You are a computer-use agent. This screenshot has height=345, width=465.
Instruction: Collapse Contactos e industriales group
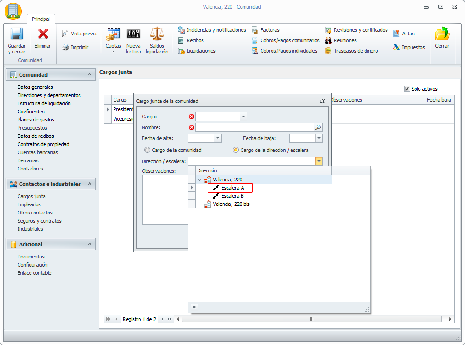click(x=89, y=184)
